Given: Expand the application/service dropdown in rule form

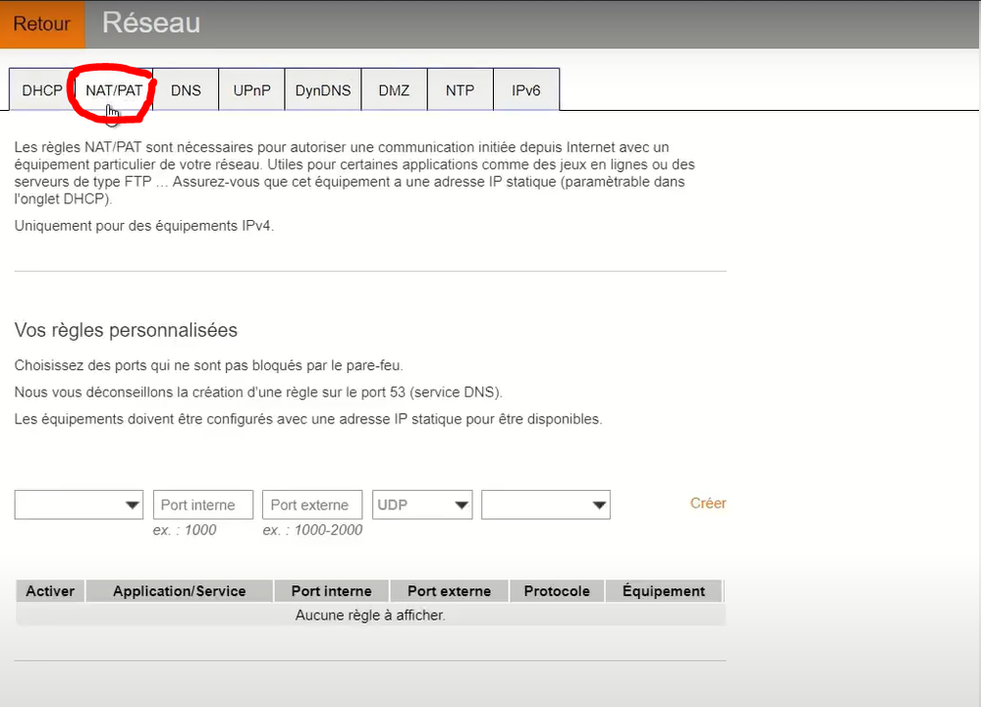Looking at the screenshot, I should (79, 505).
